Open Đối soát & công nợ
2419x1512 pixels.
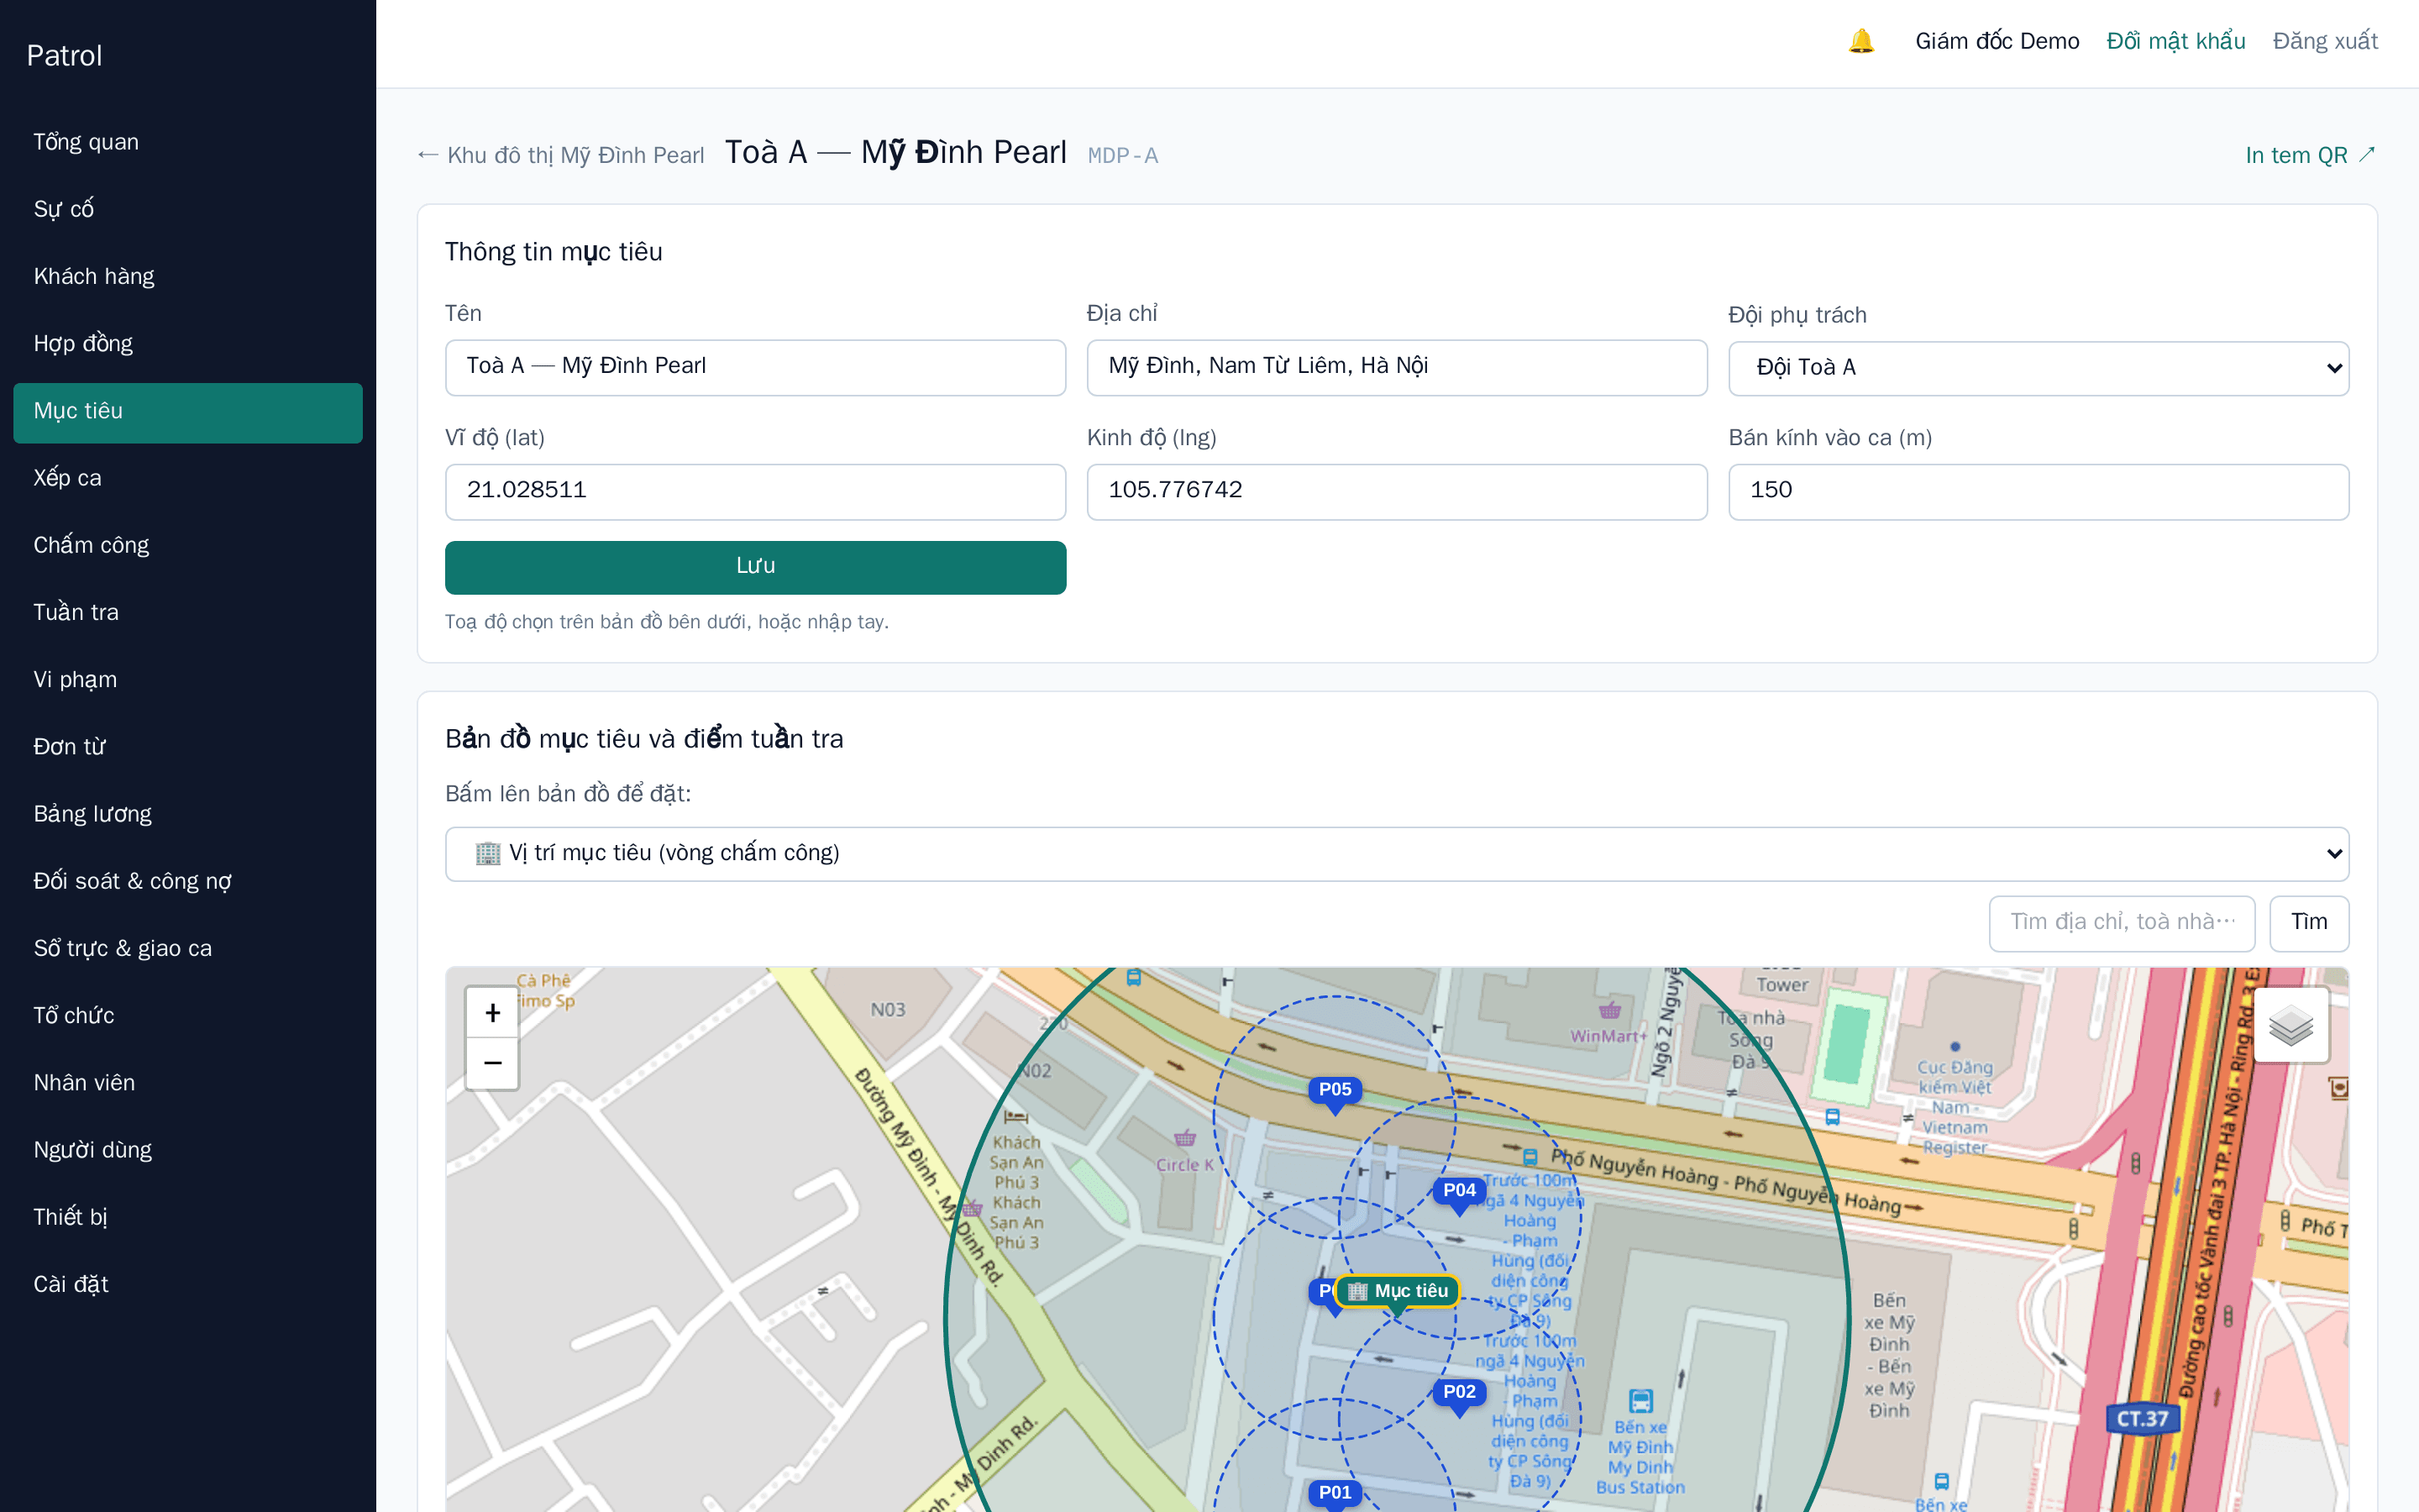[188, 881]
